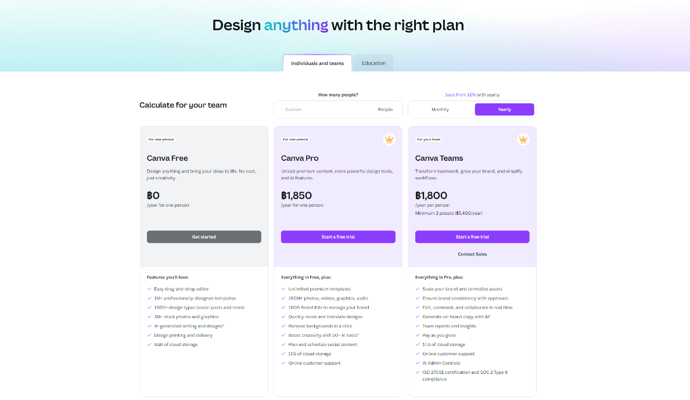Select the Yearly billing option
The height and width of the screenshot is (400, 690).
(x=504, y=109)
